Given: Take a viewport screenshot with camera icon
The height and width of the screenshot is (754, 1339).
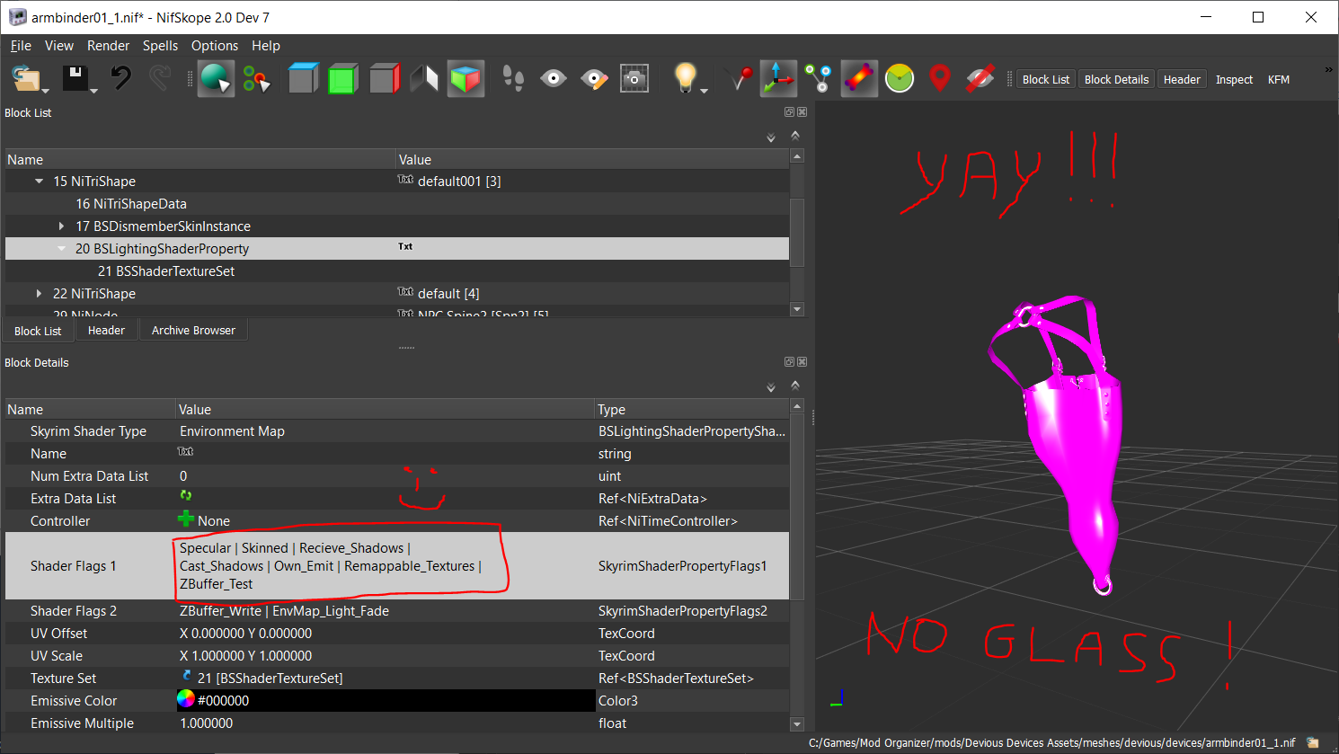Looking at the screenshot, I should click(x=634, y=79).
